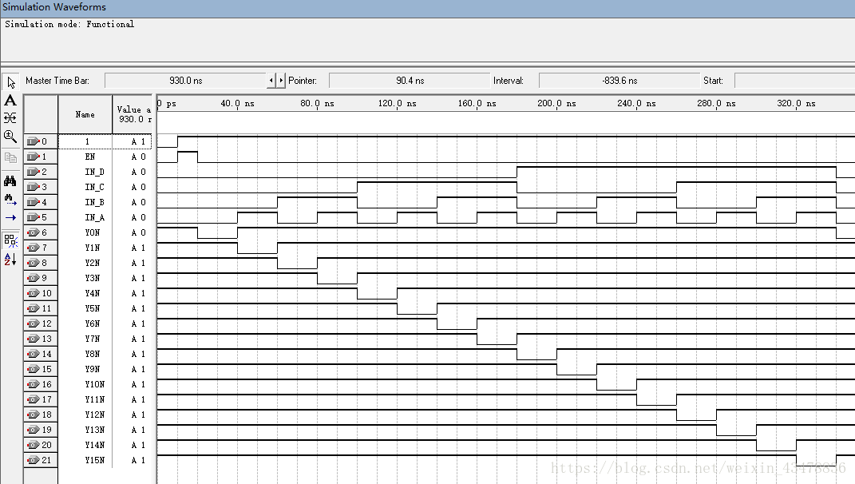Select the Selection (arrow) tool
This screenshot has height=484, width=855.
click(x=10, y=81)
